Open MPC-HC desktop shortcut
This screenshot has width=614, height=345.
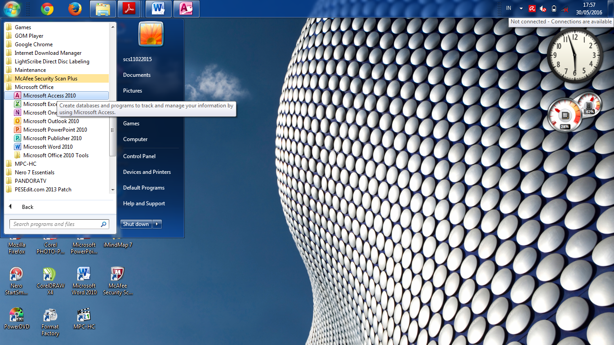click(x=84, y=318)
